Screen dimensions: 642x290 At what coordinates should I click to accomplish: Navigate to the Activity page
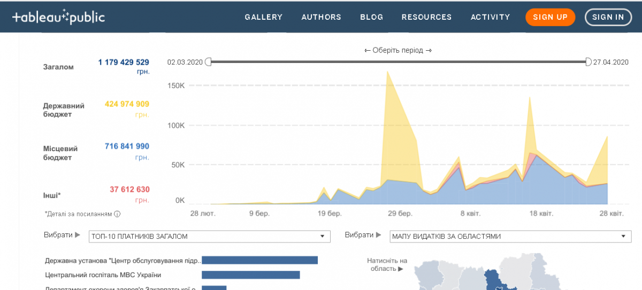[x=490, y=17]
